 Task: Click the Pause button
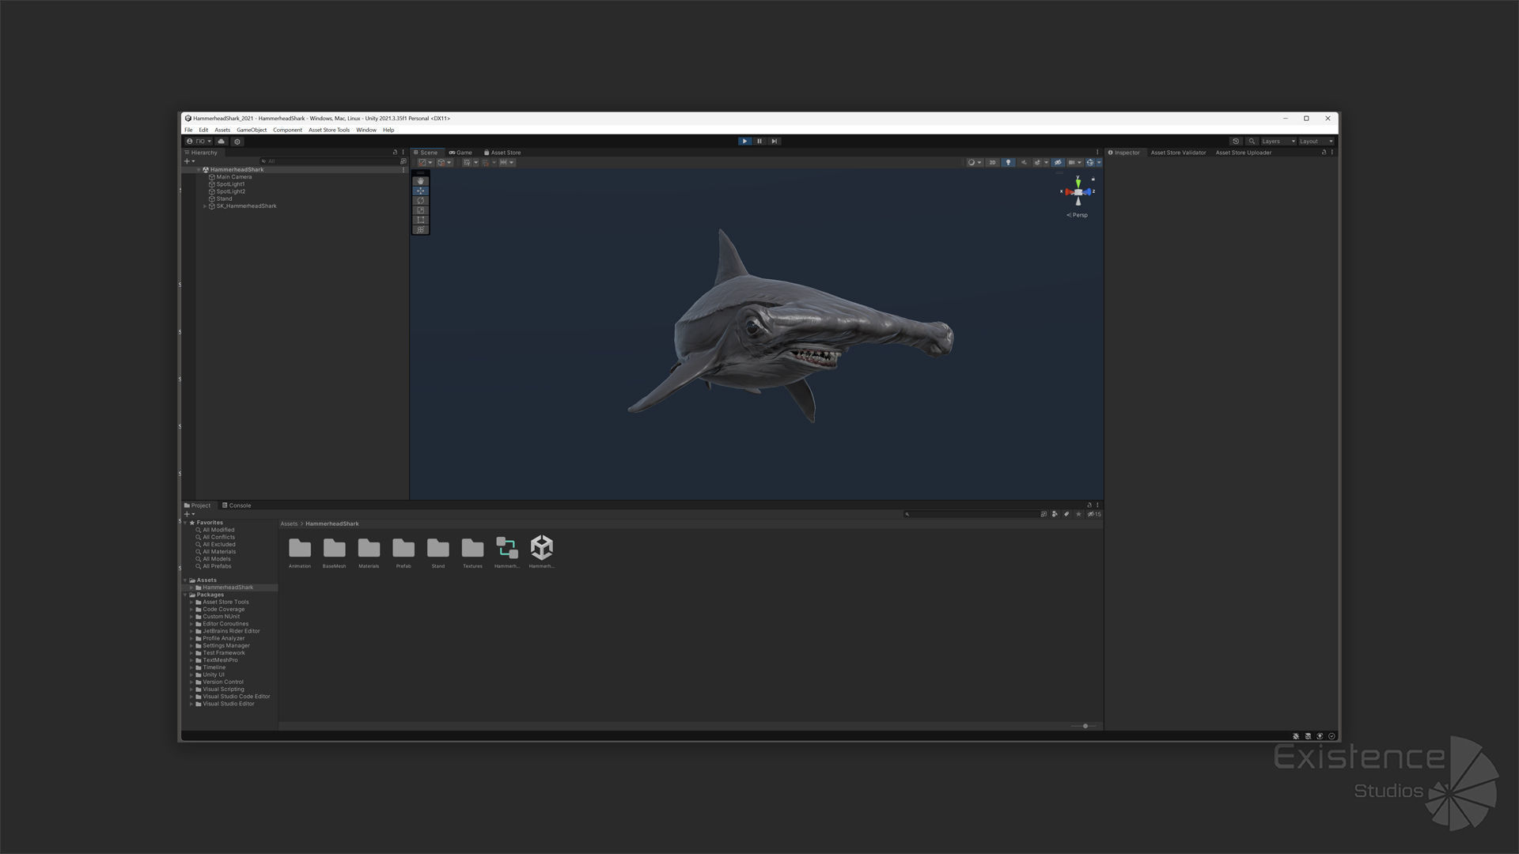tap(759, 142)
